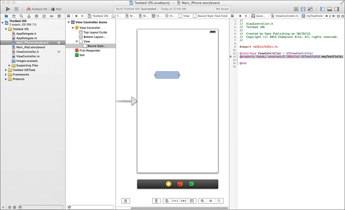Open the Align constraints menu
This screenshot has height=210, width=345.
pyautogui.click(x=167, y=201)
